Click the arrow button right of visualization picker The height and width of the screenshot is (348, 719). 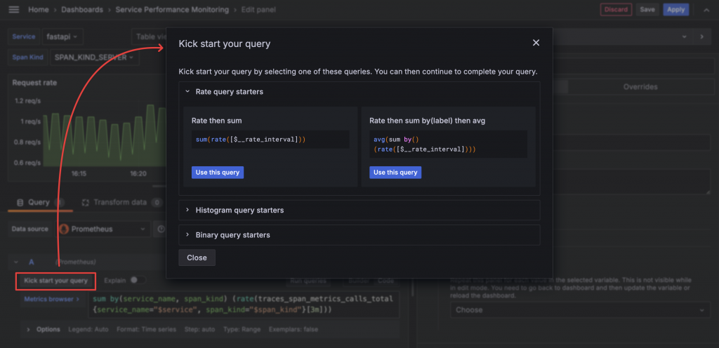tap(701, 36)
